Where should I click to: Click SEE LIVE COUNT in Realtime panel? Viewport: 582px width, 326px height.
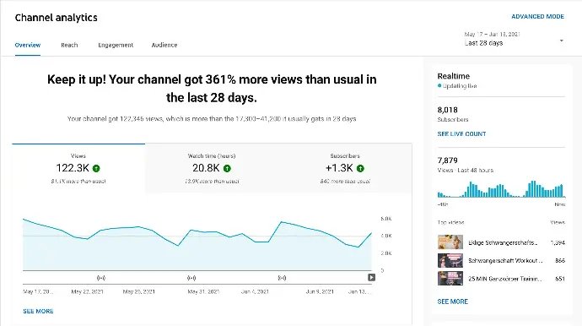coord(461,133)
